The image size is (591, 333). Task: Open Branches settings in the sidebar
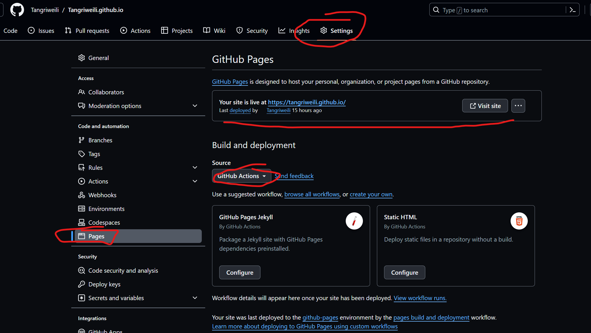[x=100, y=140]
